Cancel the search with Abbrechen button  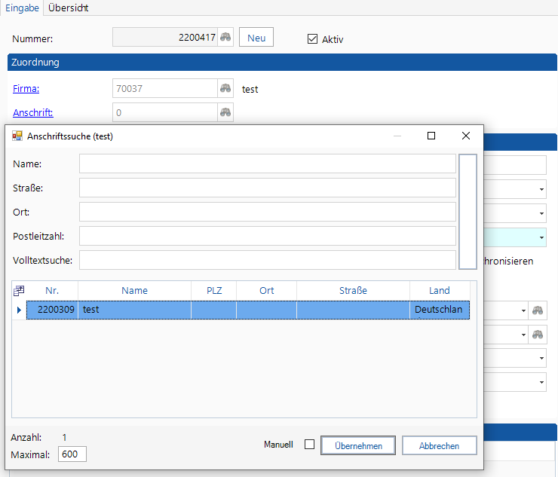pyautogui.click(x=439, y=445)
